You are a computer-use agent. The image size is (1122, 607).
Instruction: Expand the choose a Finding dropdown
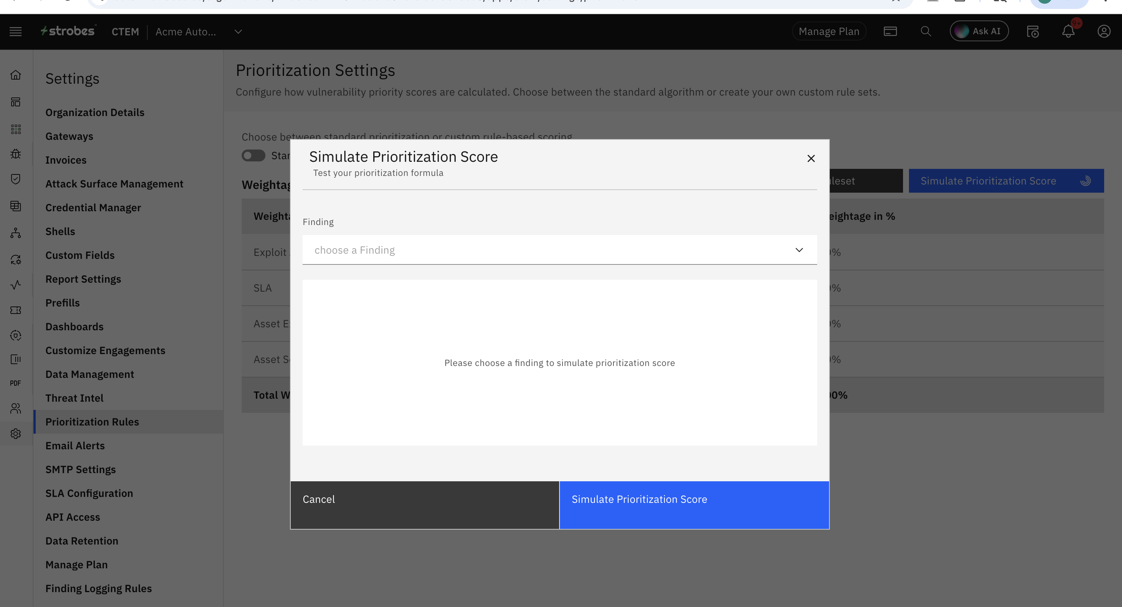click(559, 250)
